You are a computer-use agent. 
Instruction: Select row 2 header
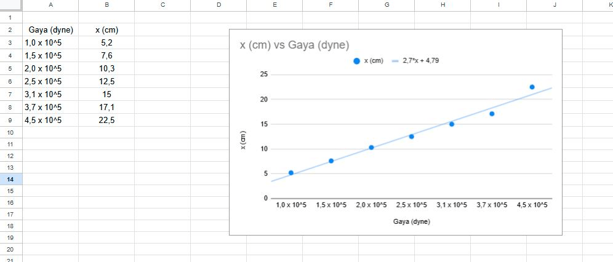click(11, 30)
